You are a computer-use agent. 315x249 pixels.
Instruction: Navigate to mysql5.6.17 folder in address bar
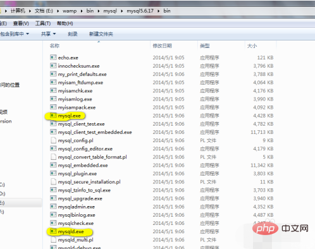coord(140,11)
